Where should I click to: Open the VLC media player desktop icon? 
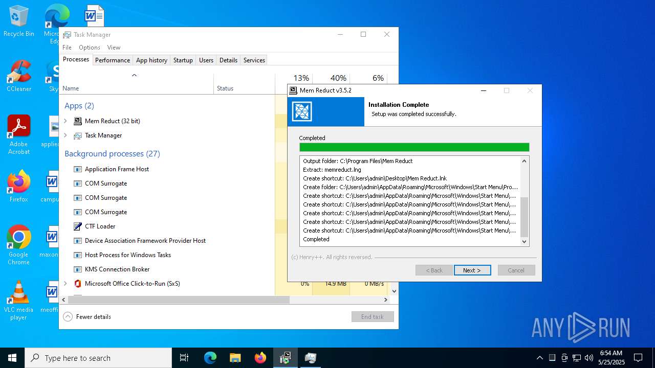pos(18,300)
